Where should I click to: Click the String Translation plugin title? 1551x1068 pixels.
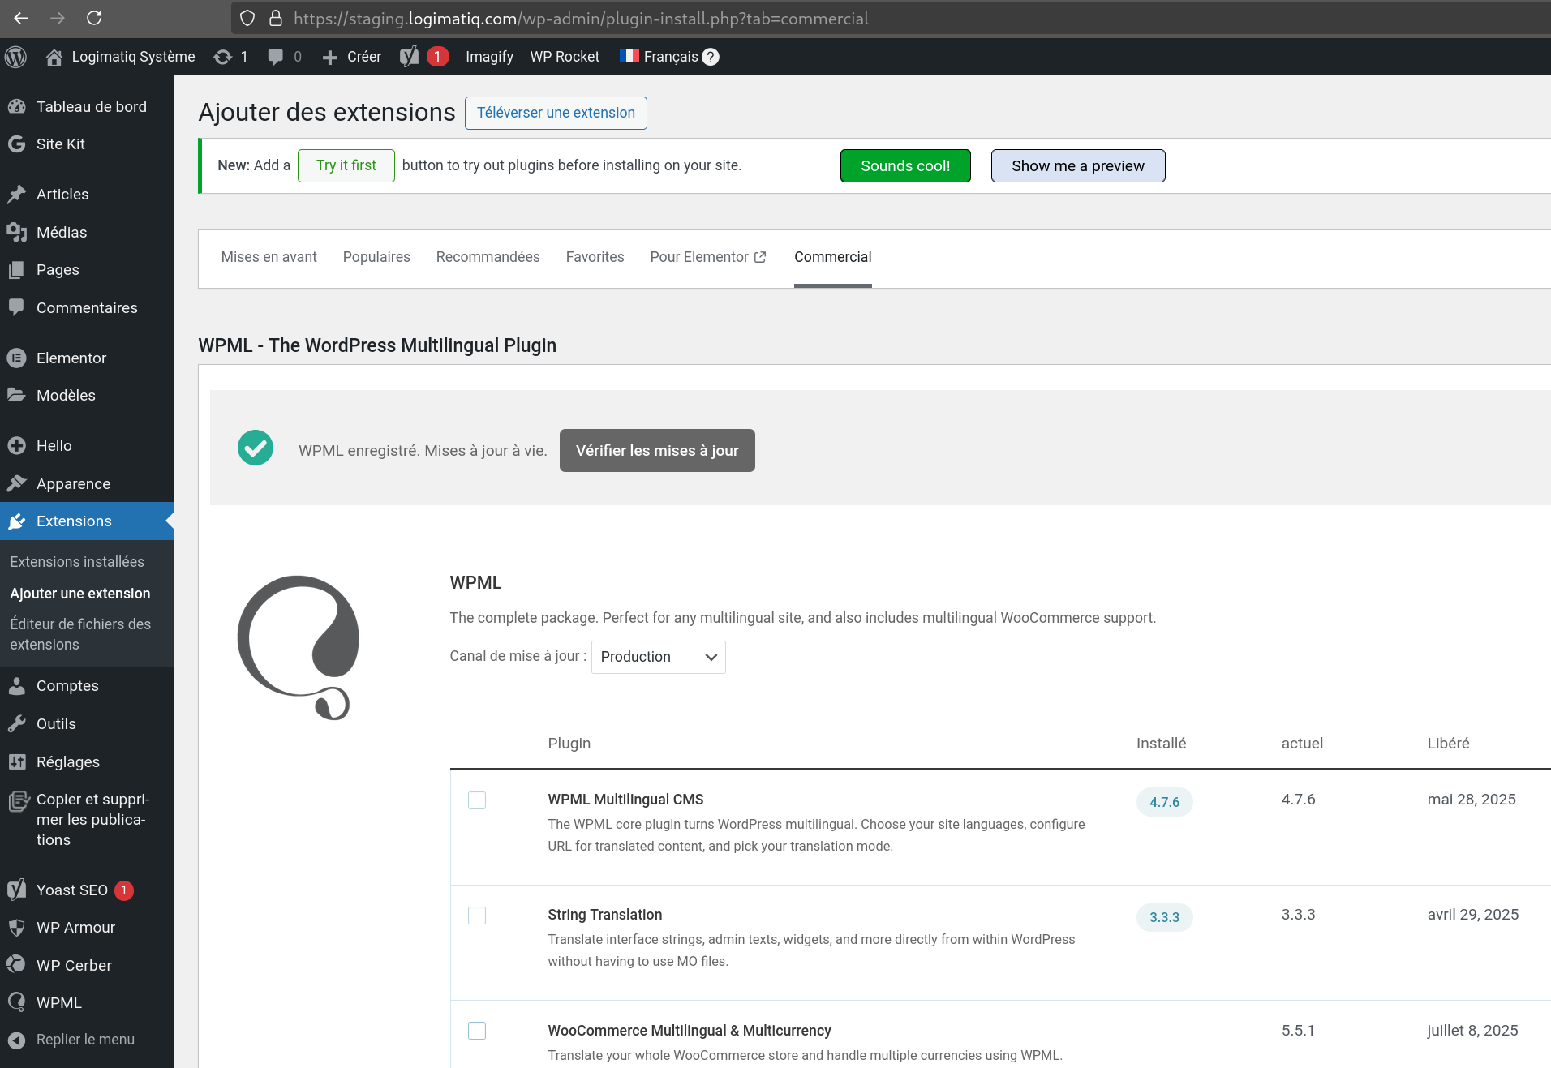click(x=605, y=915)
